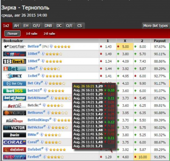Click the 18bet bookmaker logo

[x=15, y=61]
